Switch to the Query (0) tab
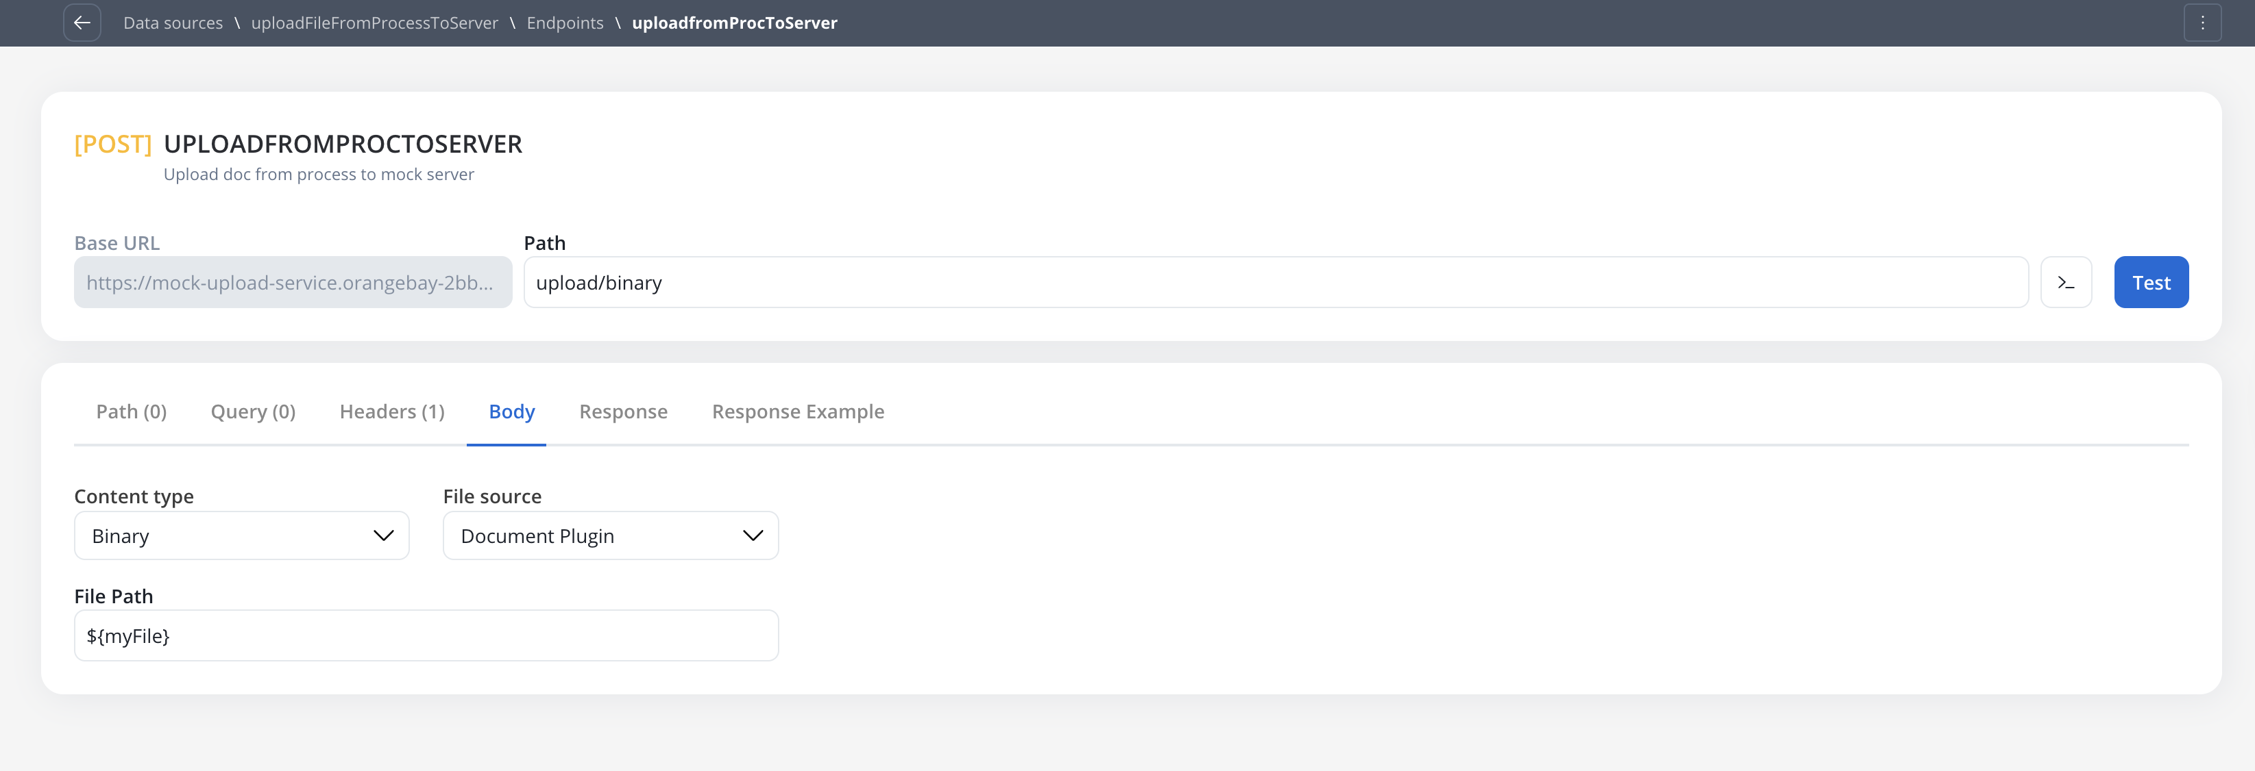Viewport: 2255px width, 771px height. coord(253,412)
